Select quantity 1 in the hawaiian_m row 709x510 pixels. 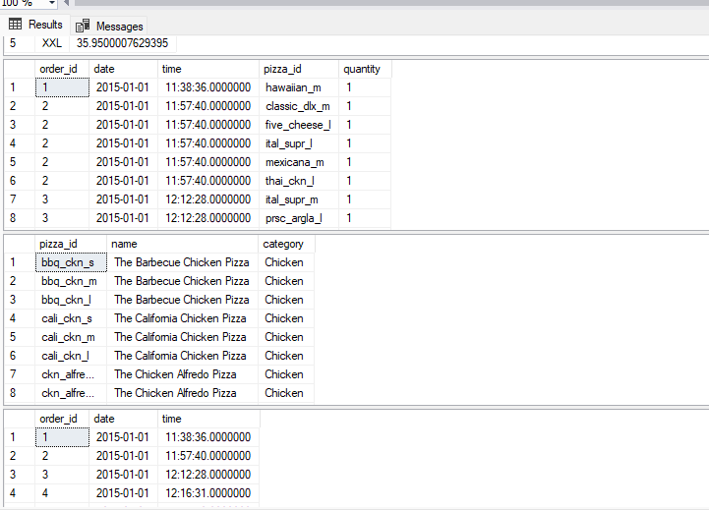[365, 87]
